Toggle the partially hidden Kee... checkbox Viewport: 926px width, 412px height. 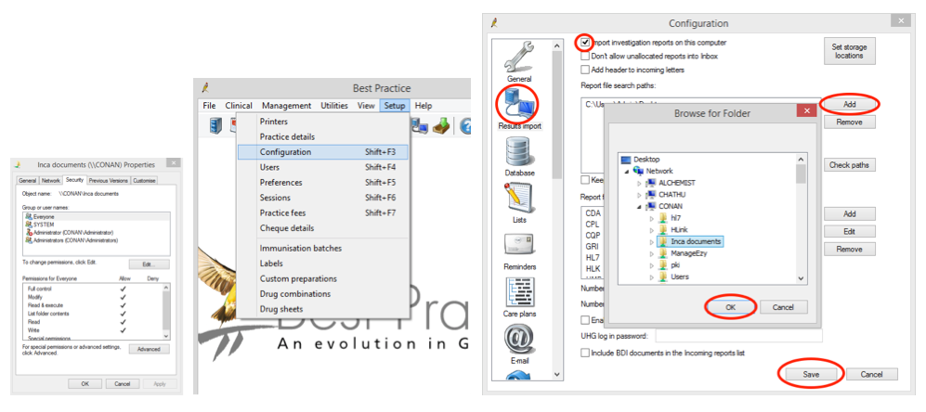coord(584,179)
